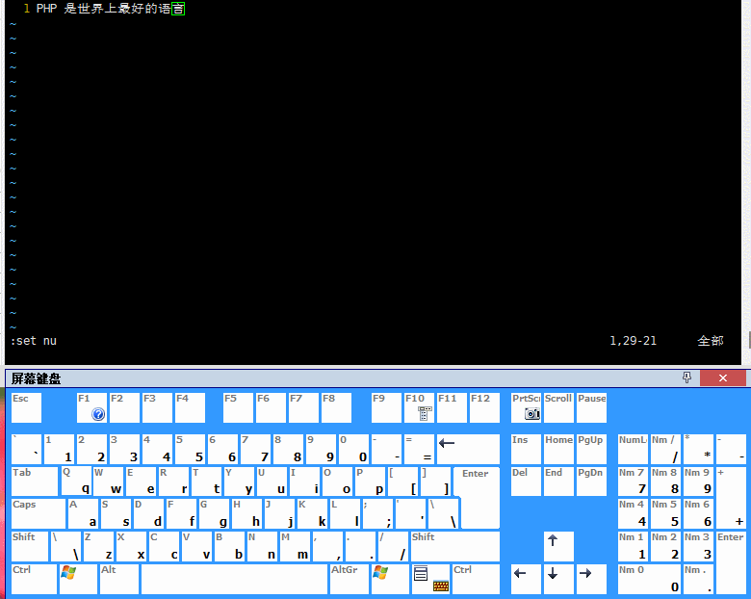Click the backtick key
The image size is (751, 599).
[x=26, y=449]
